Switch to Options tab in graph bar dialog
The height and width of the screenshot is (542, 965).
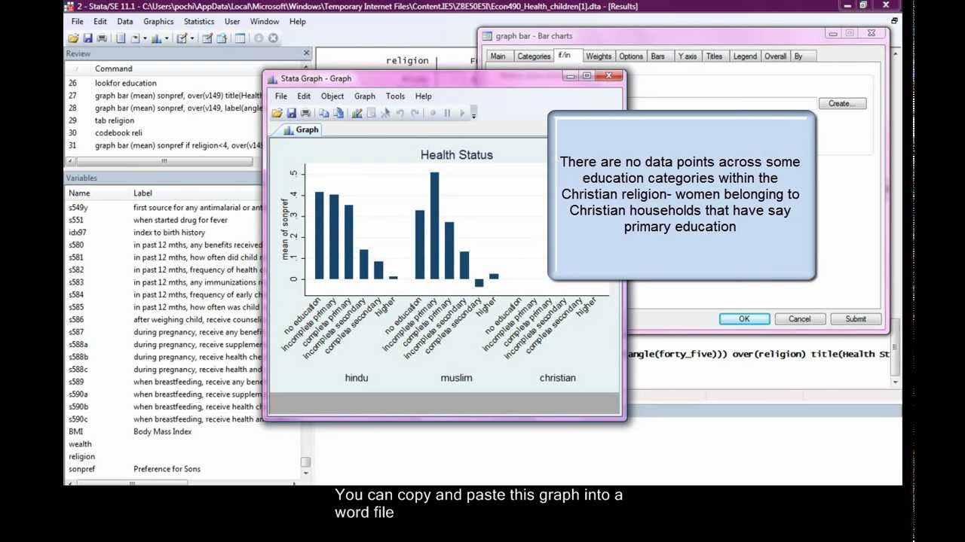(x=631, y=56)
